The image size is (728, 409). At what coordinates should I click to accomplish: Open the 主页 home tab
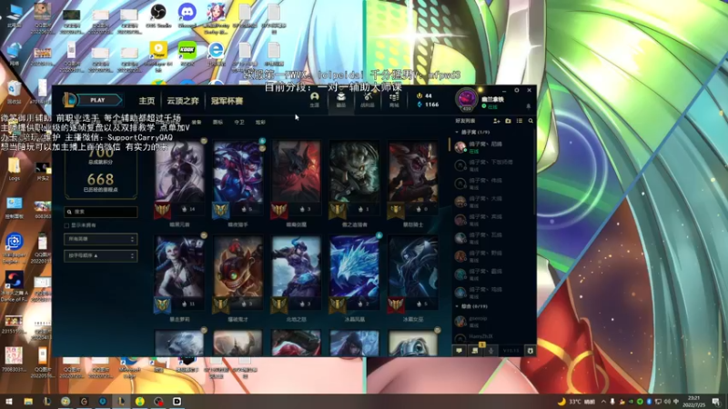click(x=147, y=101)
